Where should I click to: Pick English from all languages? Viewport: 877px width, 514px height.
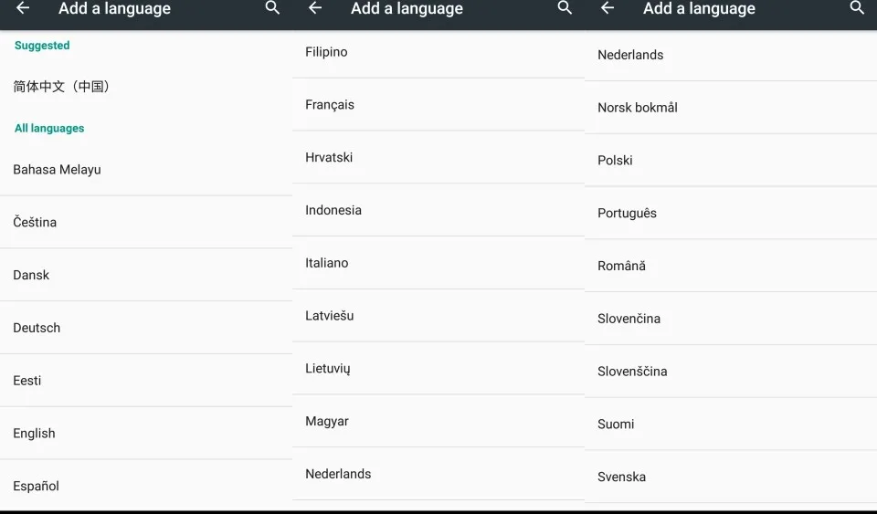click(x=34, y=434)
